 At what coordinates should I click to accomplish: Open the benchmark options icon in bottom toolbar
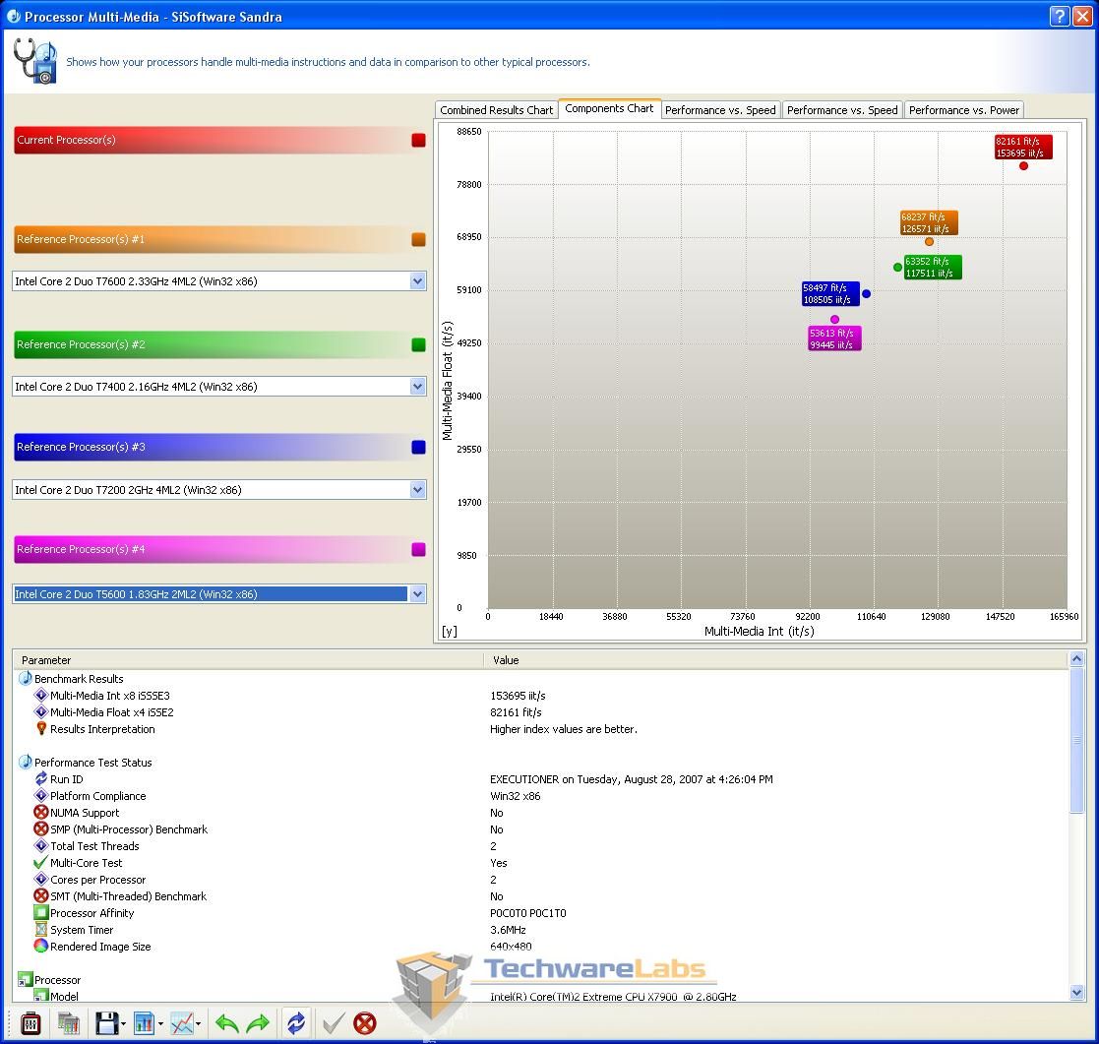tap(30, 1023)
